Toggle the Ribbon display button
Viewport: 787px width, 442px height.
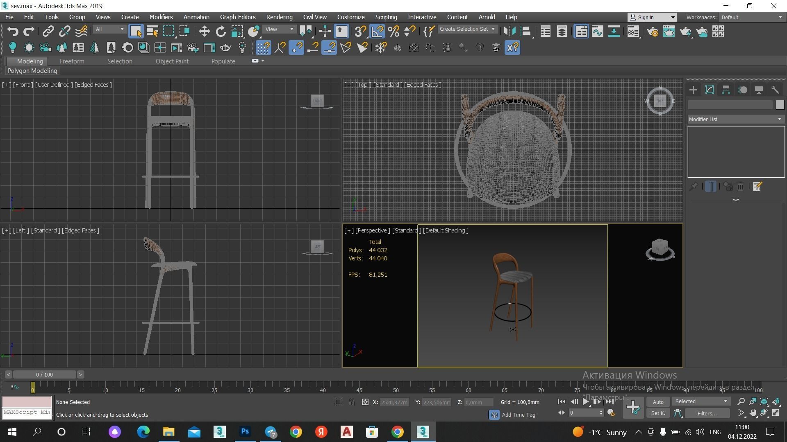(x=581, y=32)
